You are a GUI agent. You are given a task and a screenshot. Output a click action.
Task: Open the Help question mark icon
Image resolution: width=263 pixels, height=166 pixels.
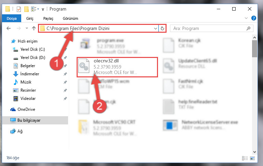[x=254, y=18]
